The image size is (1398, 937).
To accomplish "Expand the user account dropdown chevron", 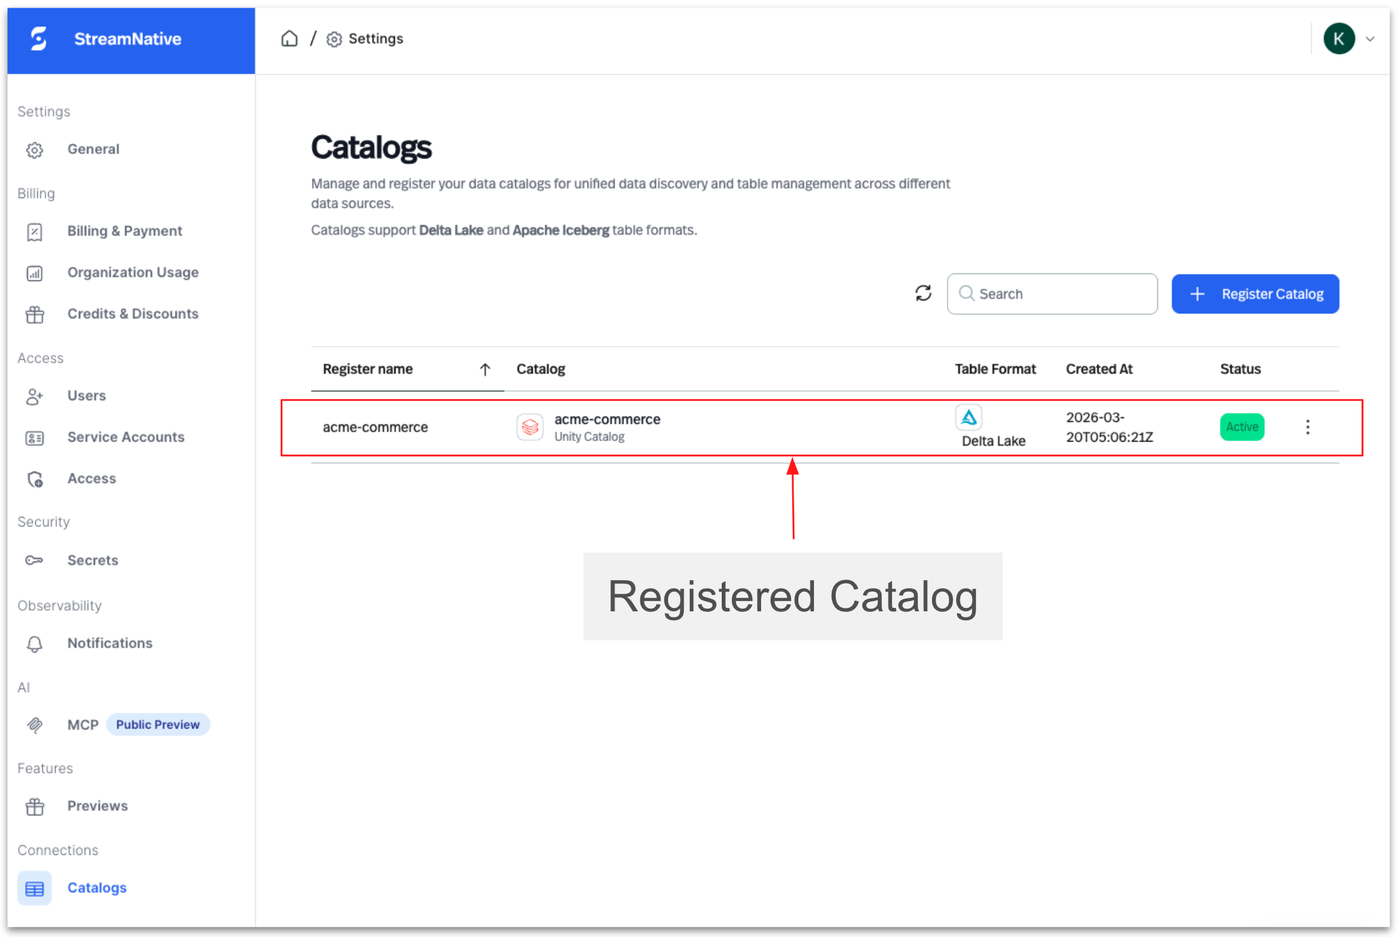I will tap(1370, 39).
